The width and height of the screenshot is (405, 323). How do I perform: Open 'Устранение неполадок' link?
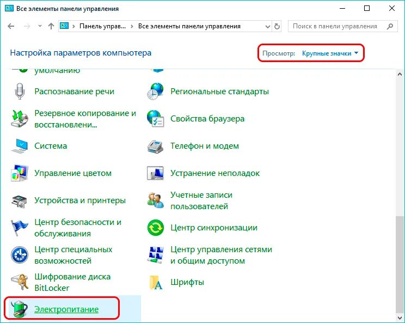click(215, 173)
